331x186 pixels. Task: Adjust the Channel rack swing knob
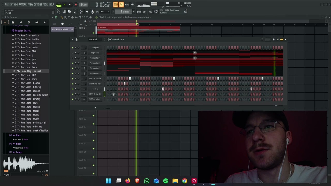262,40
